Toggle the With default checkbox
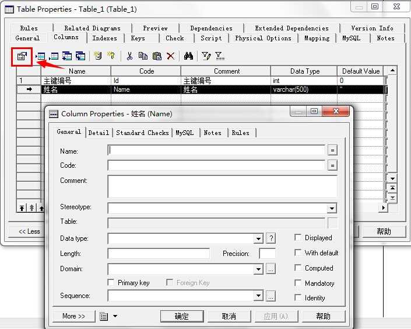Image resolution: width=411 pixels, height=329 pixels. pyautogui.click(x=298, y=253)
